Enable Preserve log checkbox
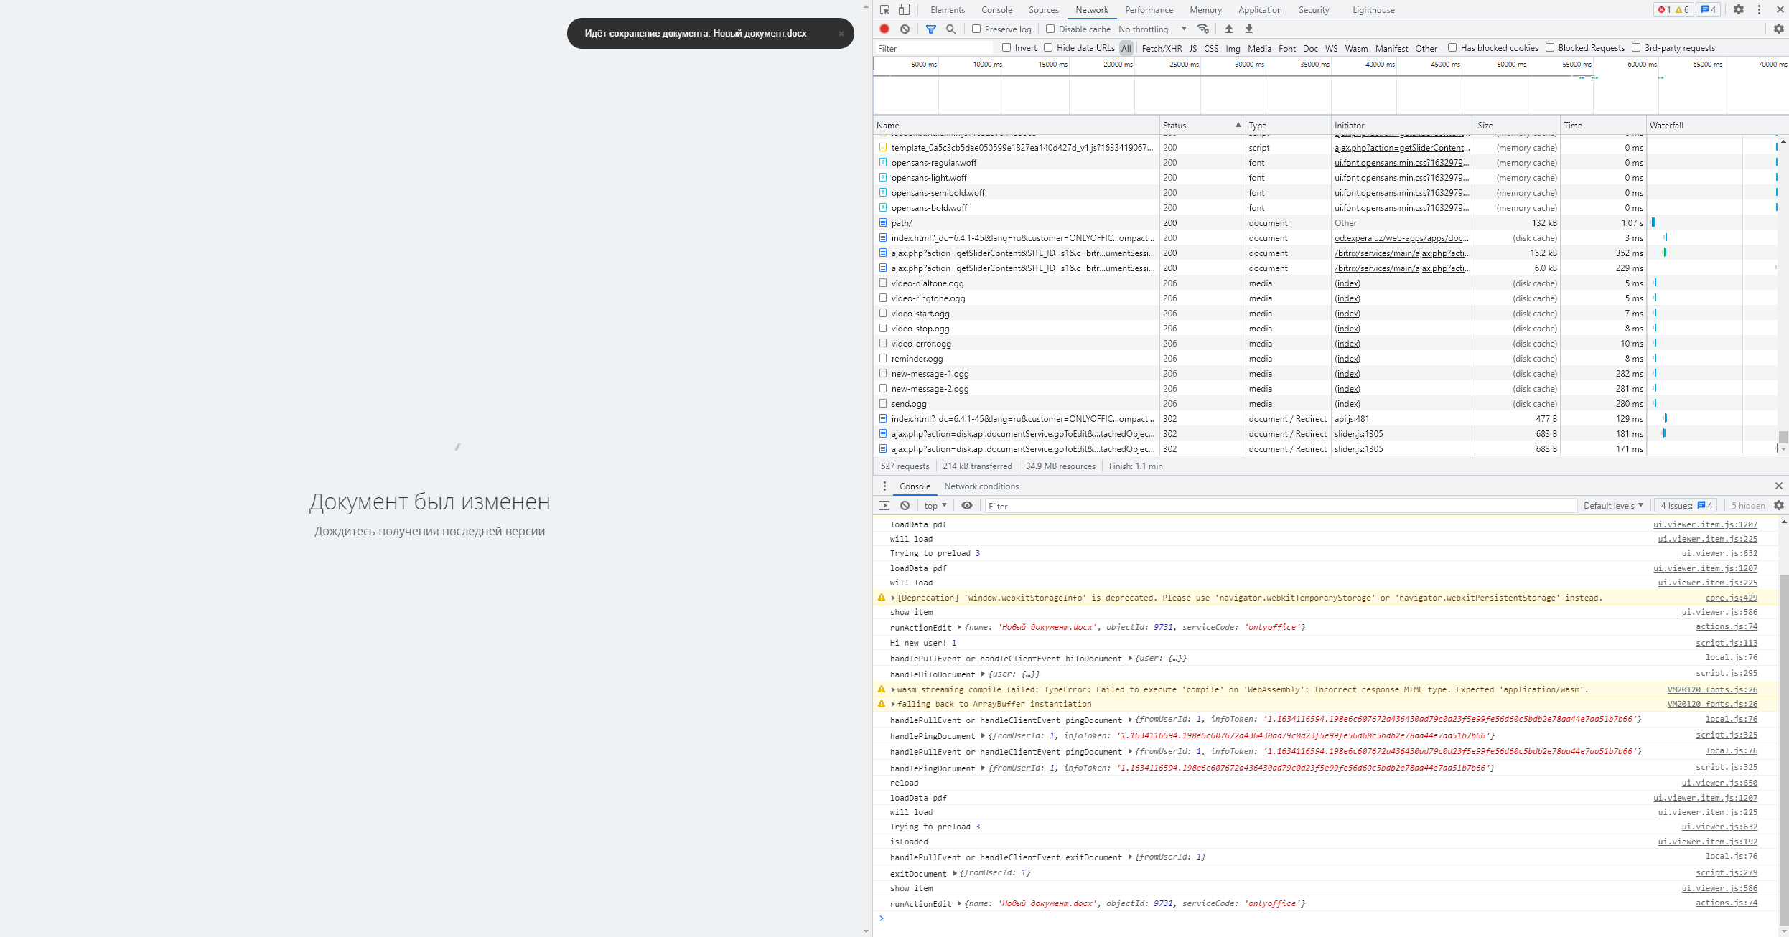The image size is (1789, 937). point(976,29)
